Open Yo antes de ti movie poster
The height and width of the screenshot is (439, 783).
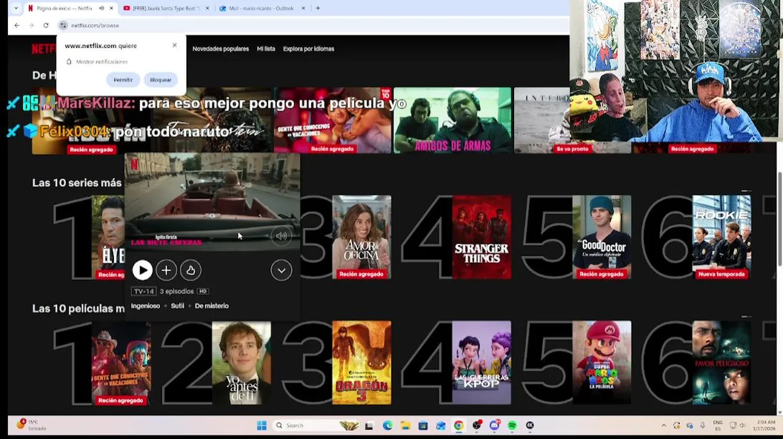click(241, 363)
